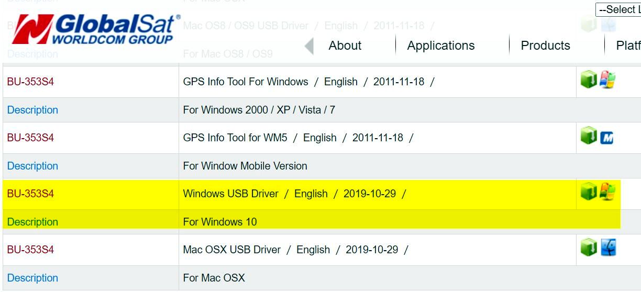Click the Mac Finder icon in the Mac OSX USB Driver row
This screenshot has height=292, width=641.
pyautogui.click(x=608, y=248)
